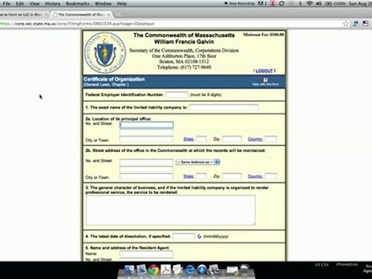
Task: Bookmark this page with the star icon
Action: point(346,24)
